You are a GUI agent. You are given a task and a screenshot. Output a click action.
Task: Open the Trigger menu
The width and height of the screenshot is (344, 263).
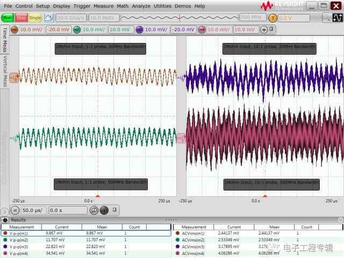(x=82, y=6)
